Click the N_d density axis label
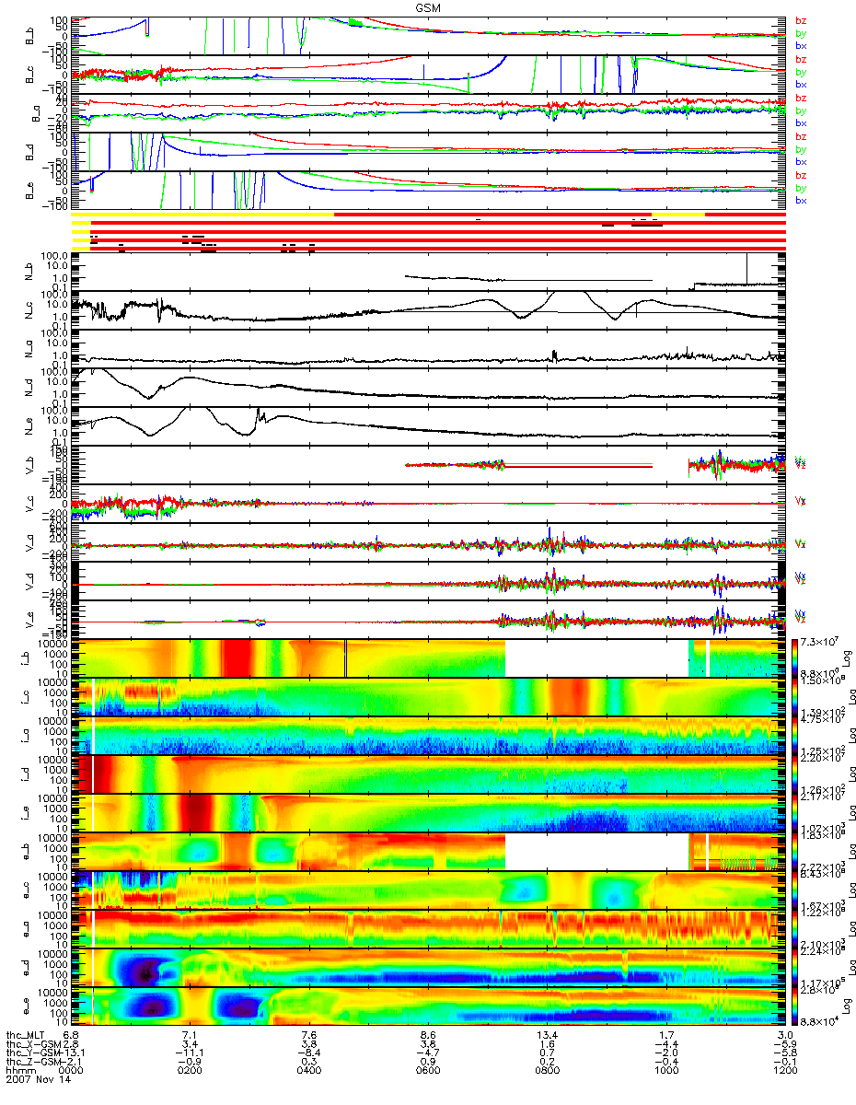The image size is (856, 1105). click(29, 388)
